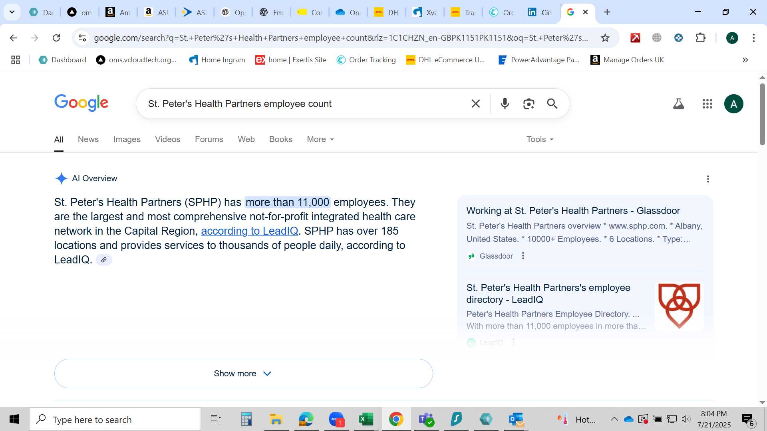767x431 pixels.
Task: Clear the search box text
Action: (475, 104)
